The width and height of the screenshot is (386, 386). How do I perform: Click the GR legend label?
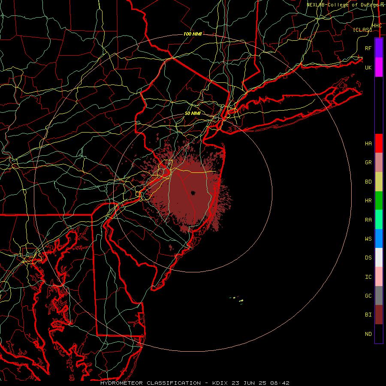[368, 163]
